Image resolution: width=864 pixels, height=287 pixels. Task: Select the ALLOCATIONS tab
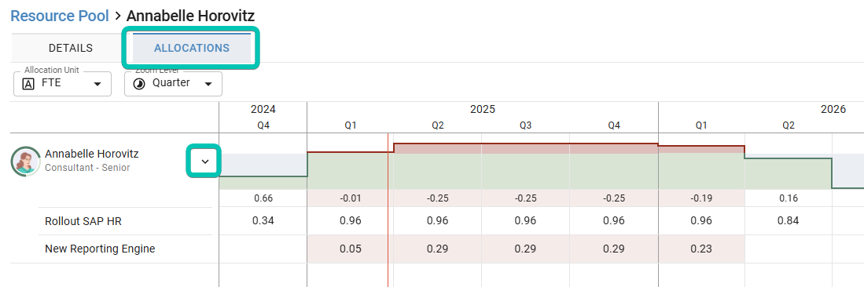[192, 48]
